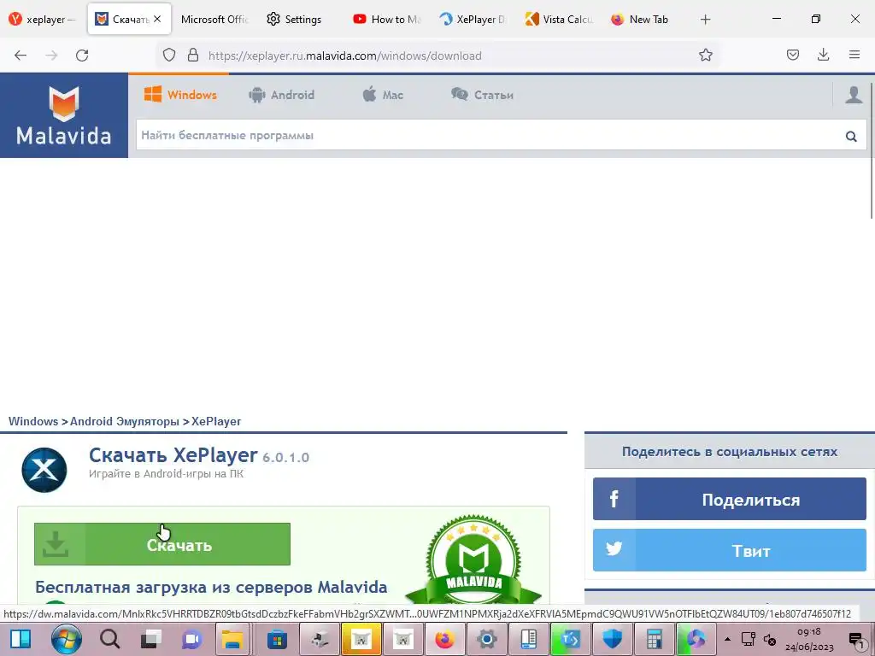Open File Explorer from taskbar
875x656 pixels.
pyautogui.click(x=232, y=639)
